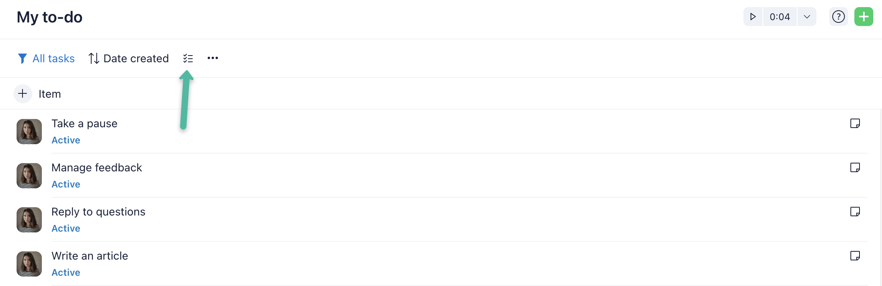Viewport: 882px width, 286px height.
Task: Open note icon for Reply to questions
Action: (x=855, y=212)
